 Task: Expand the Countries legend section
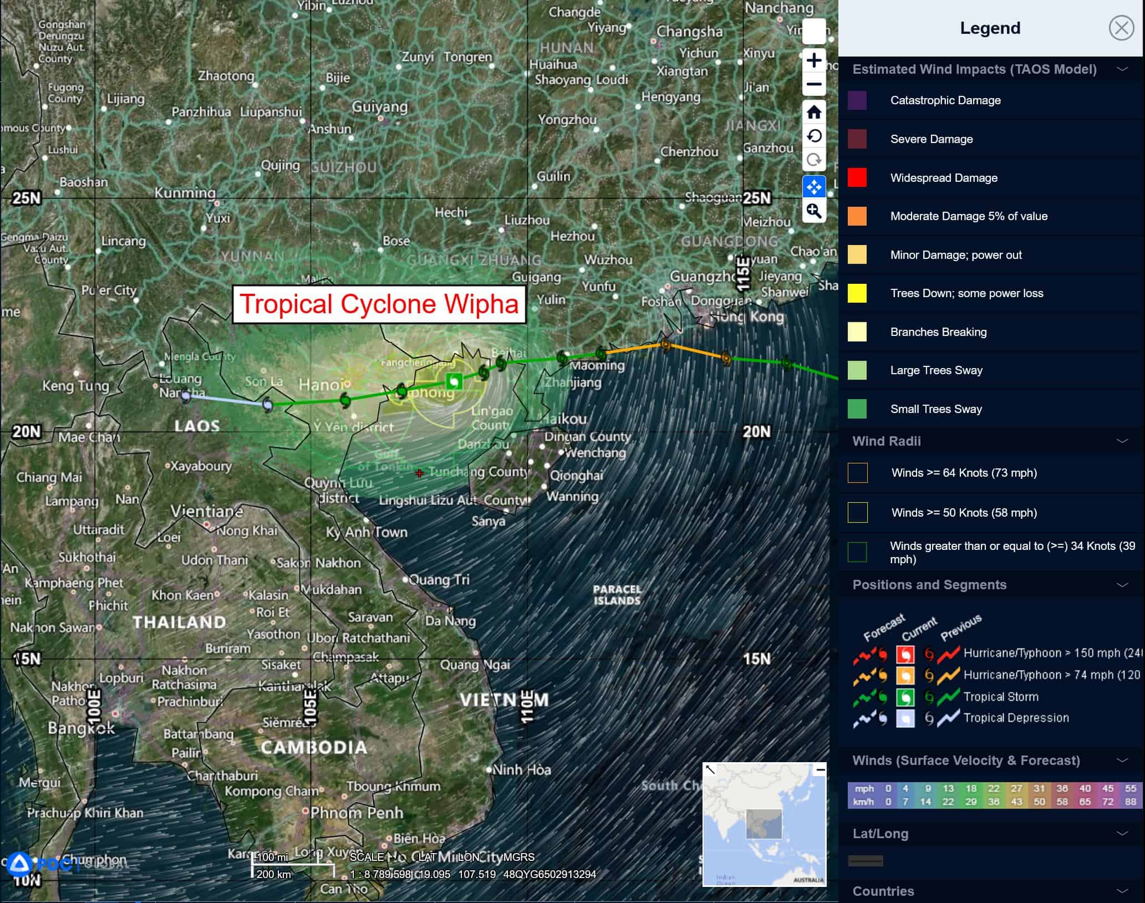point(1122,891)
